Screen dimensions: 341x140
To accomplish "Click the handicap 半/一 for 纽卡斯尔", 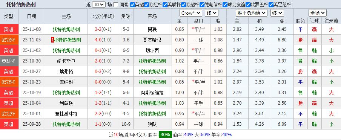I will (x=198, y=61).
